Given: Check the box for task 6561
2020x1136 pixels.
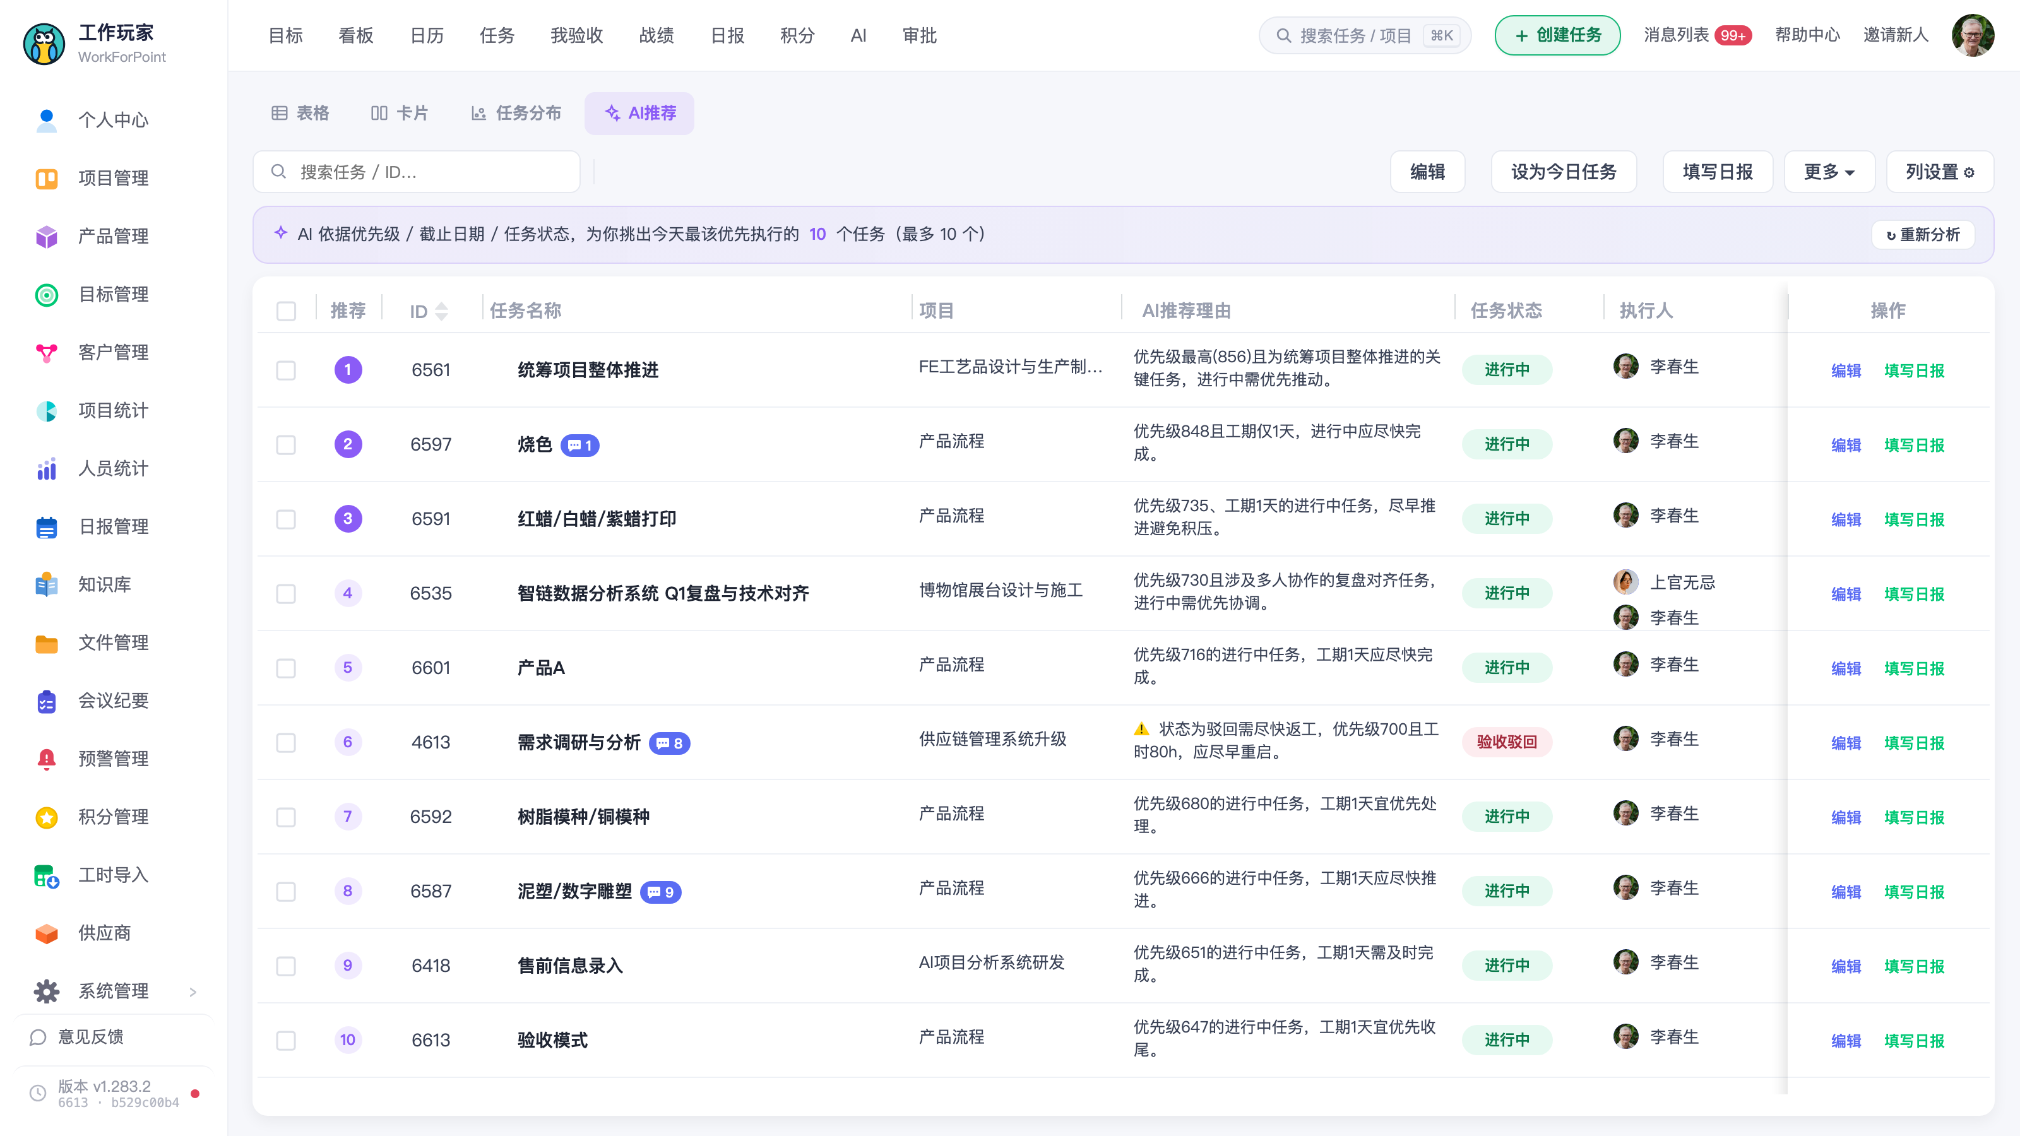Looking at the screenshot, I should 286,370.
